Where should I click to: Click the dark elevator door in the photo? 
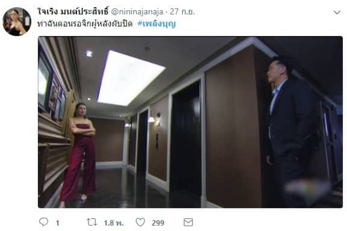(x=186, y=138)
